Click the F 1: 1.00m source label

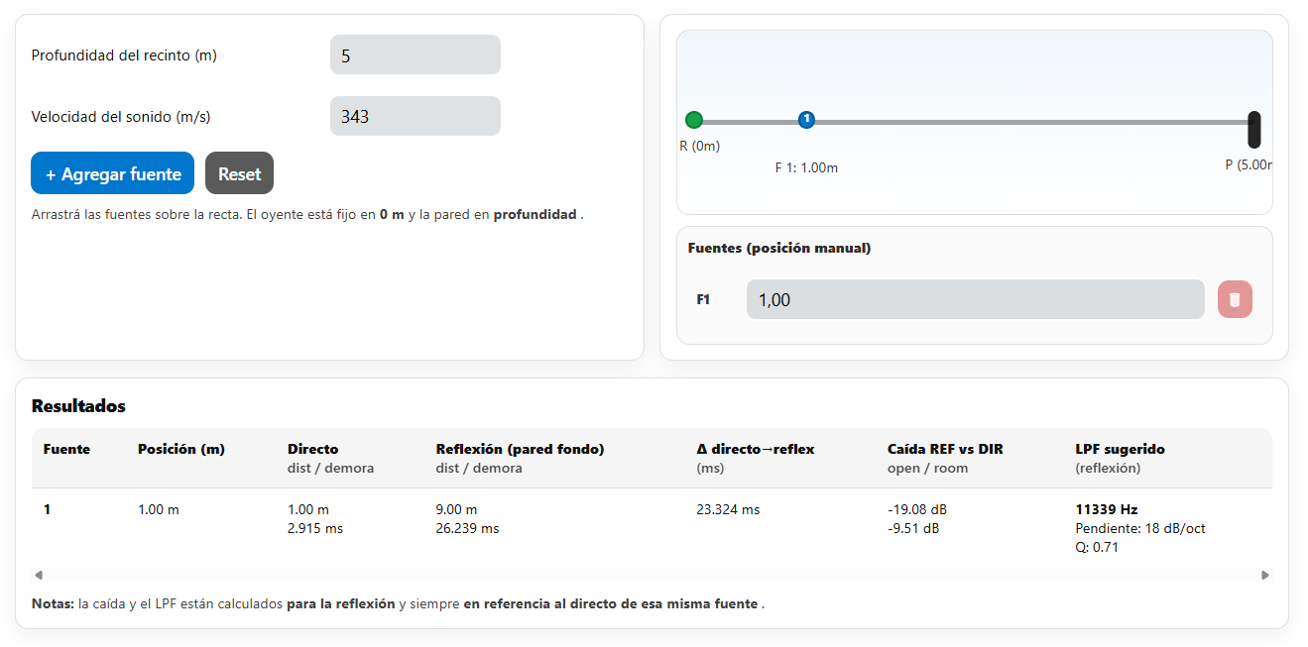point(806,168)
